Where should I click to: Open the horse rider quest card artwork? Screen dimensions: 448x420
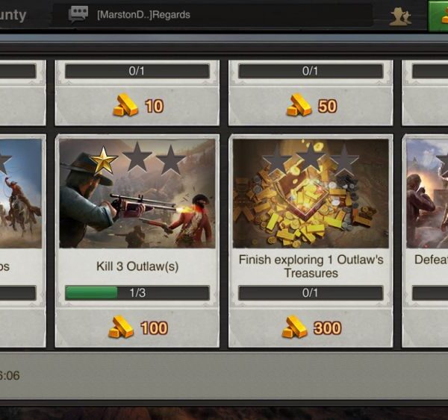pyautogui.click(x=21, y=193)
